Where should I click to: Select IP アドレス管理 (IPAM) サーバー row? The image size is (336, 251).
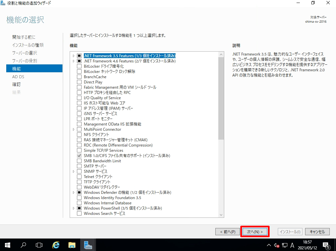pos(108,108)
